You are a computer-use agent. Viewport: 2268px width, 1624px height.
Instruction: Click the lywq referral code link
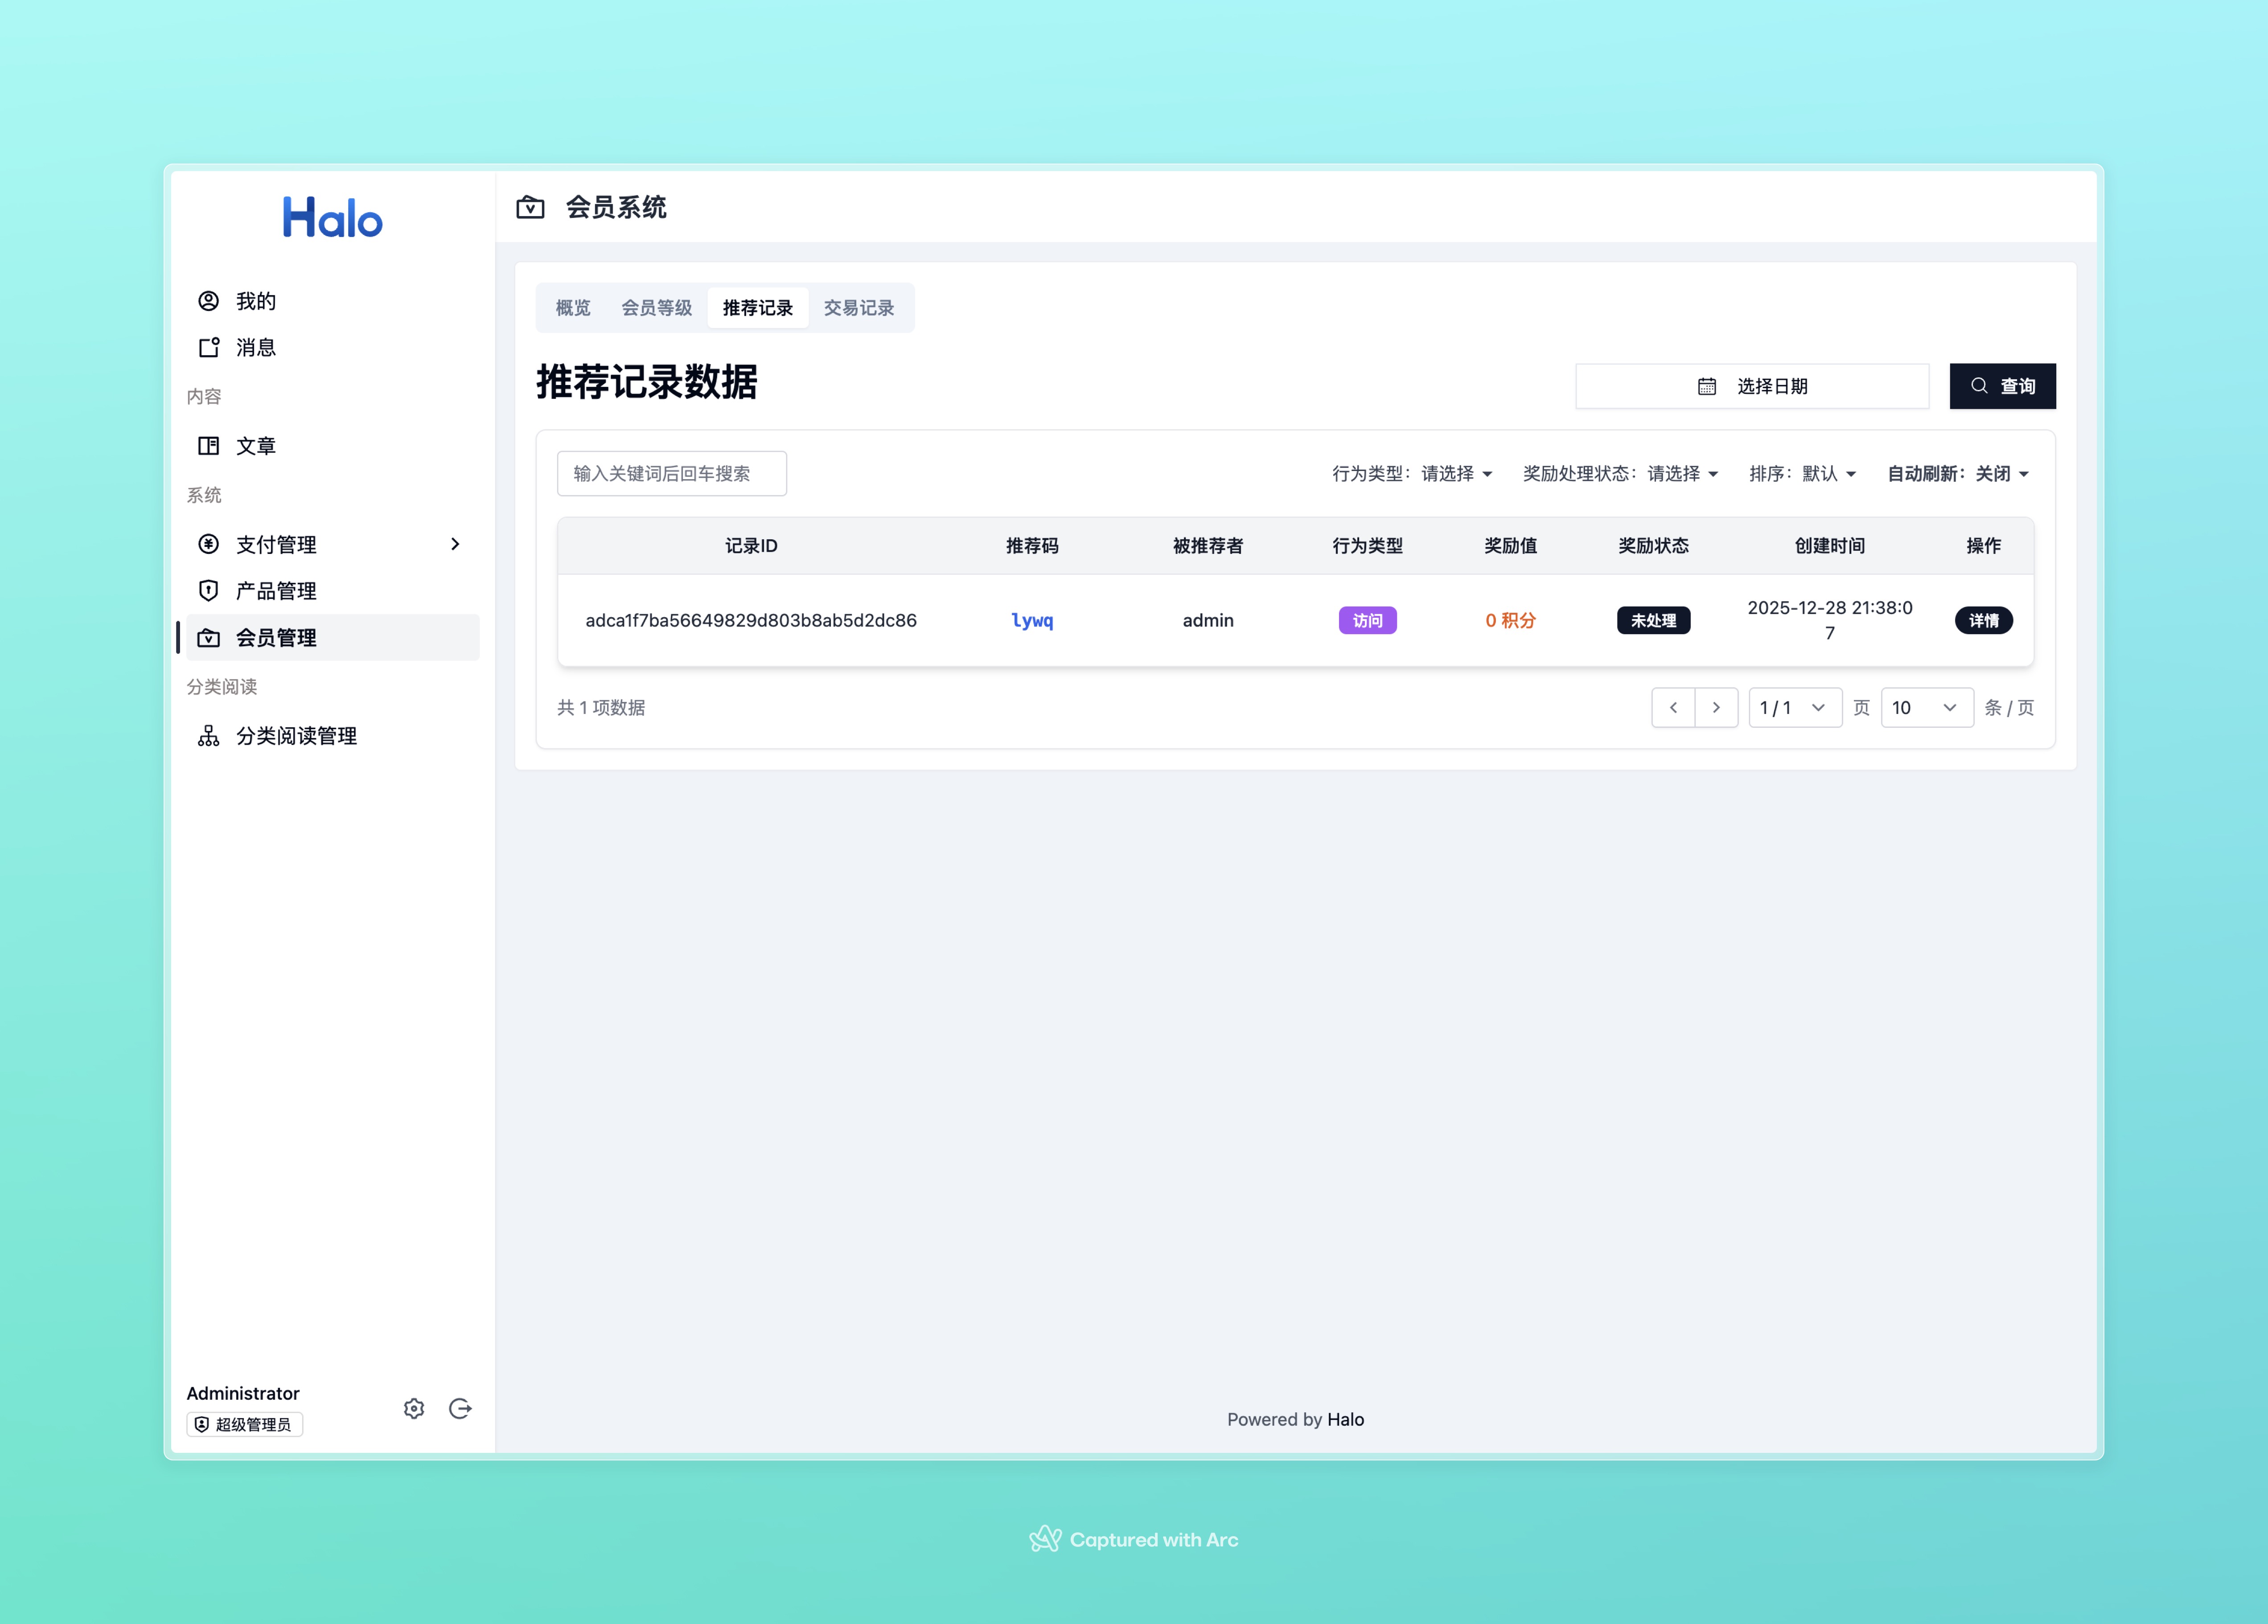pyautogui.click(x=1032, y=620)
